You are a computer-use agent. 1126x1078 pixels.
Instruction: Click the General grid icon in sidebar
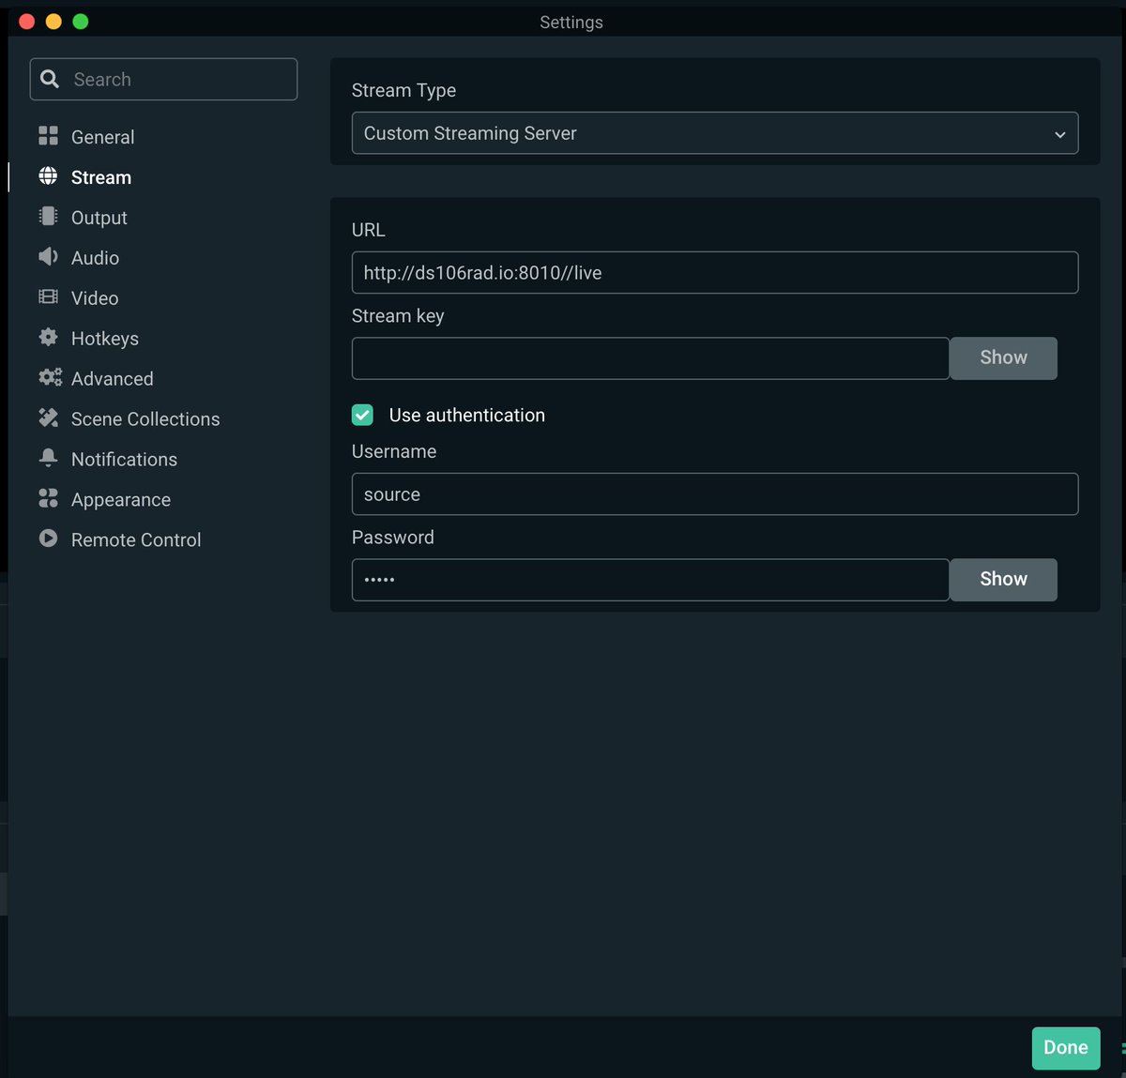click(48, 136)
